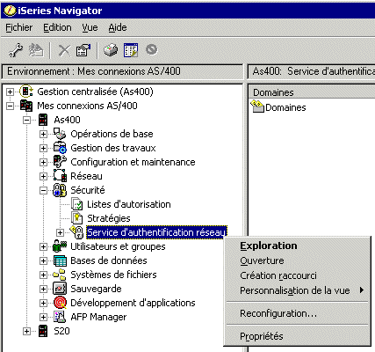
Task: Select the Domaines item in right pane
Action: [x=285, y=107]
